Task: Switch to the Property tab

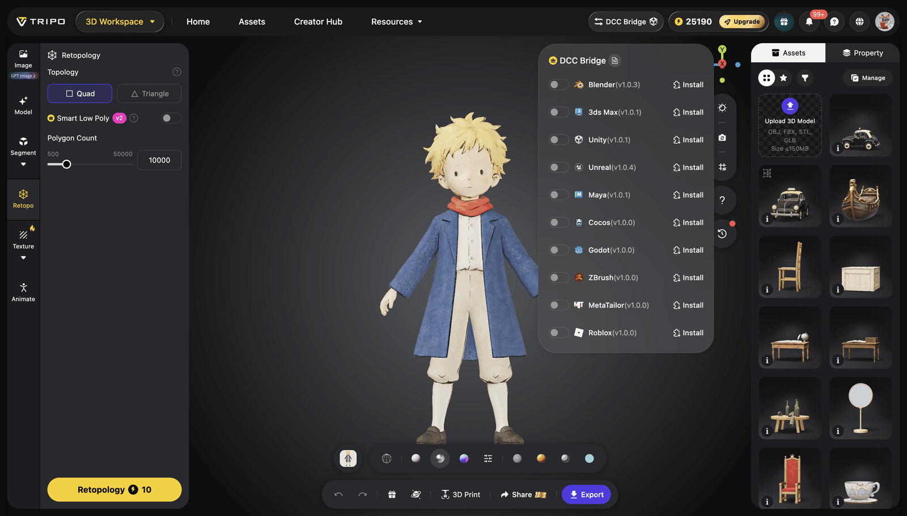Action: 862,53
